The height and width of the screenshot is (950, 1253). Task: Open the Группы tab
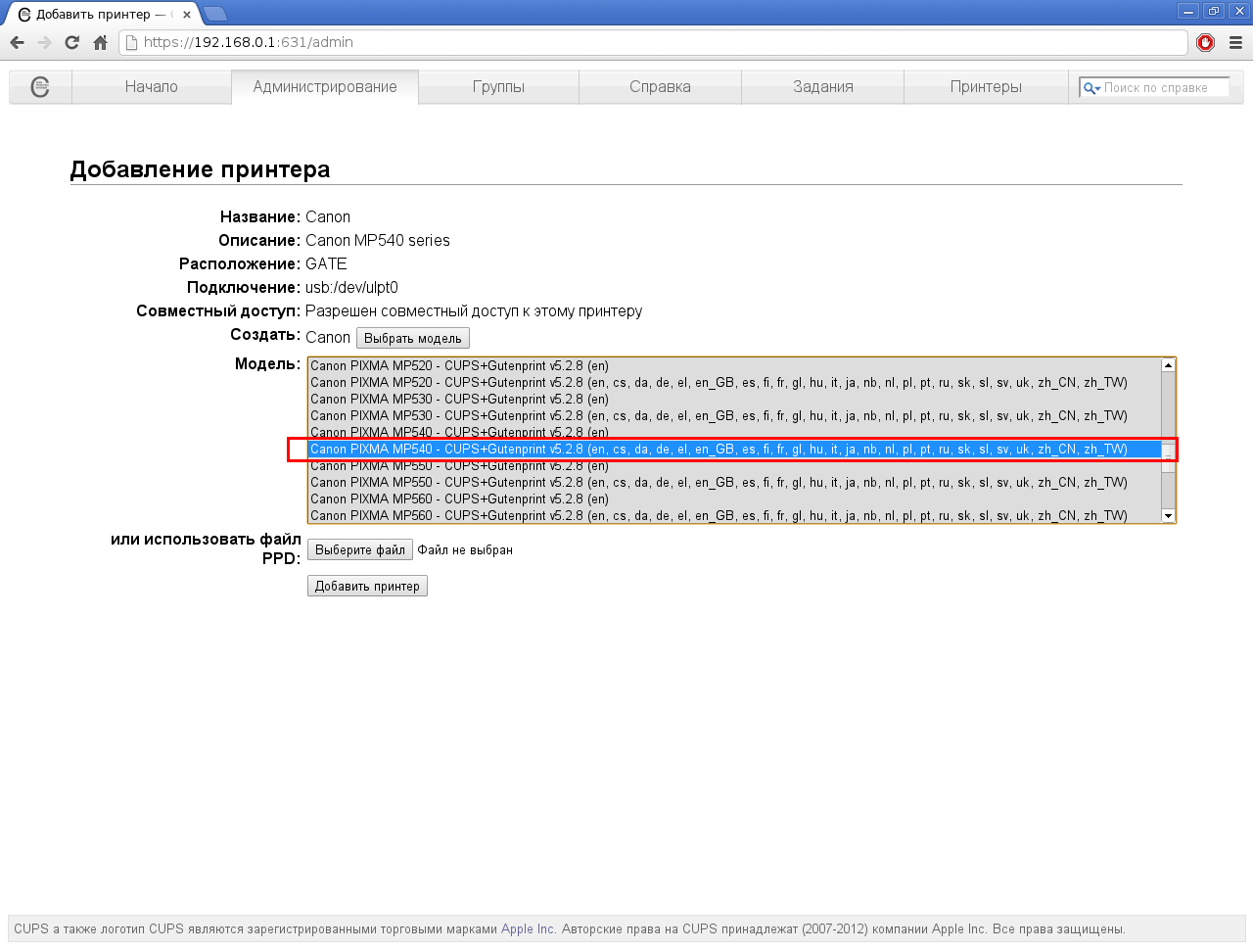tap(498, 87)
